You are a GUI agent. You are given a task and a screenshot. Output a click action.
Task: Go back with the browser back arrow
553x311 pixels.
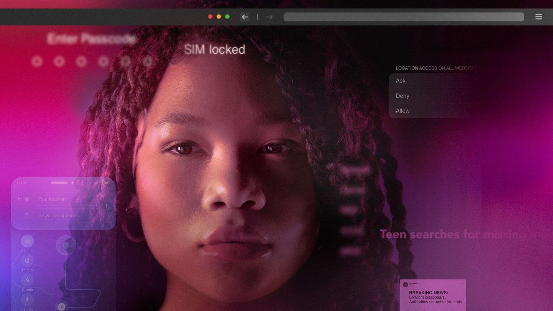pyautogui.click(x=245, y=17)
